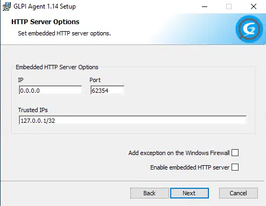Click the Next button
266x206 pixels.
pos(190,193)
